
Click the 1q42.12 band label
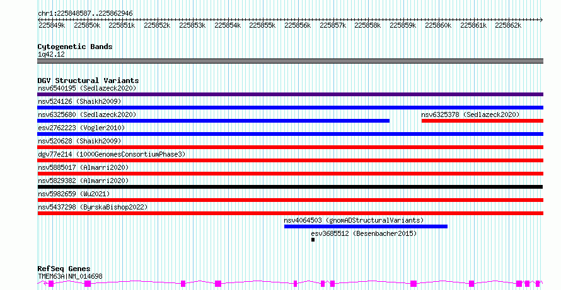pos(51,54)
